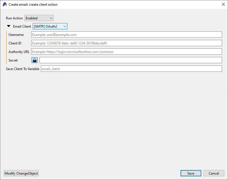Click the Username input field
Image resolution: width=228 pixels, height=180 pixels.
(127, 35)
